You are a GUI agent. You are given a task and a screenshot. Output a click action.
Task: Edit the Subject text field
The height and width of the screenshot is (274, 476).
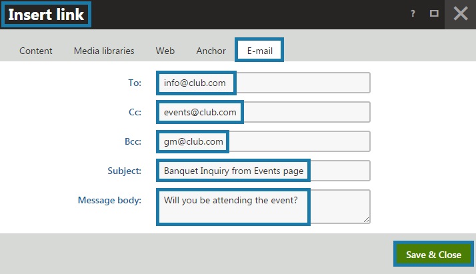pos(263,171)
